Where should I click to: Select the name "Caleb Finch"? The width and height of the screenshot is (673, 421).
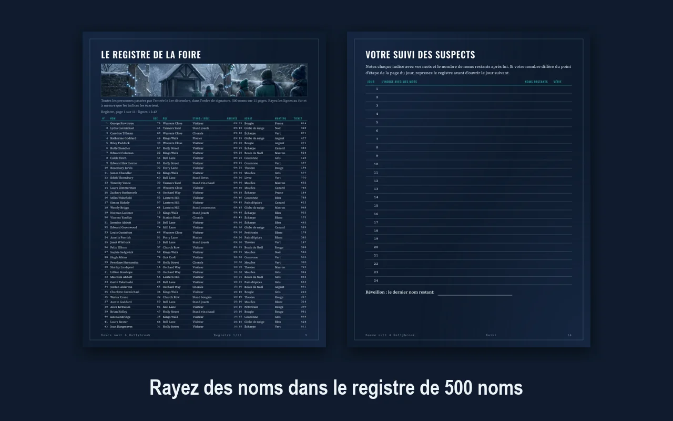pyautogui.click(x=118, y=158)
